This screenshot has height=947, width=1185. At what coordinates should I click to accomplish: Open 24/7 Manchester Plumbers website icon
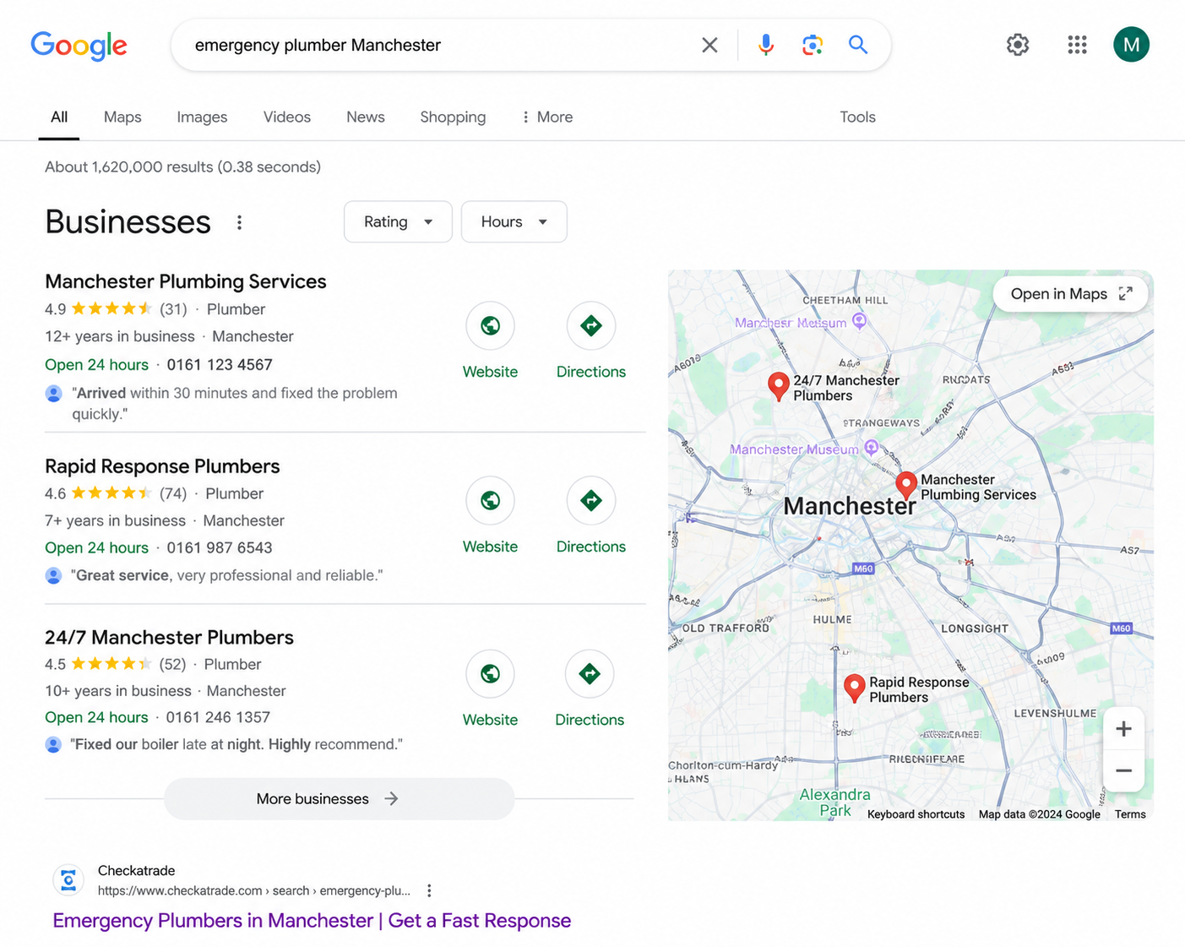(x=490, y=673)
